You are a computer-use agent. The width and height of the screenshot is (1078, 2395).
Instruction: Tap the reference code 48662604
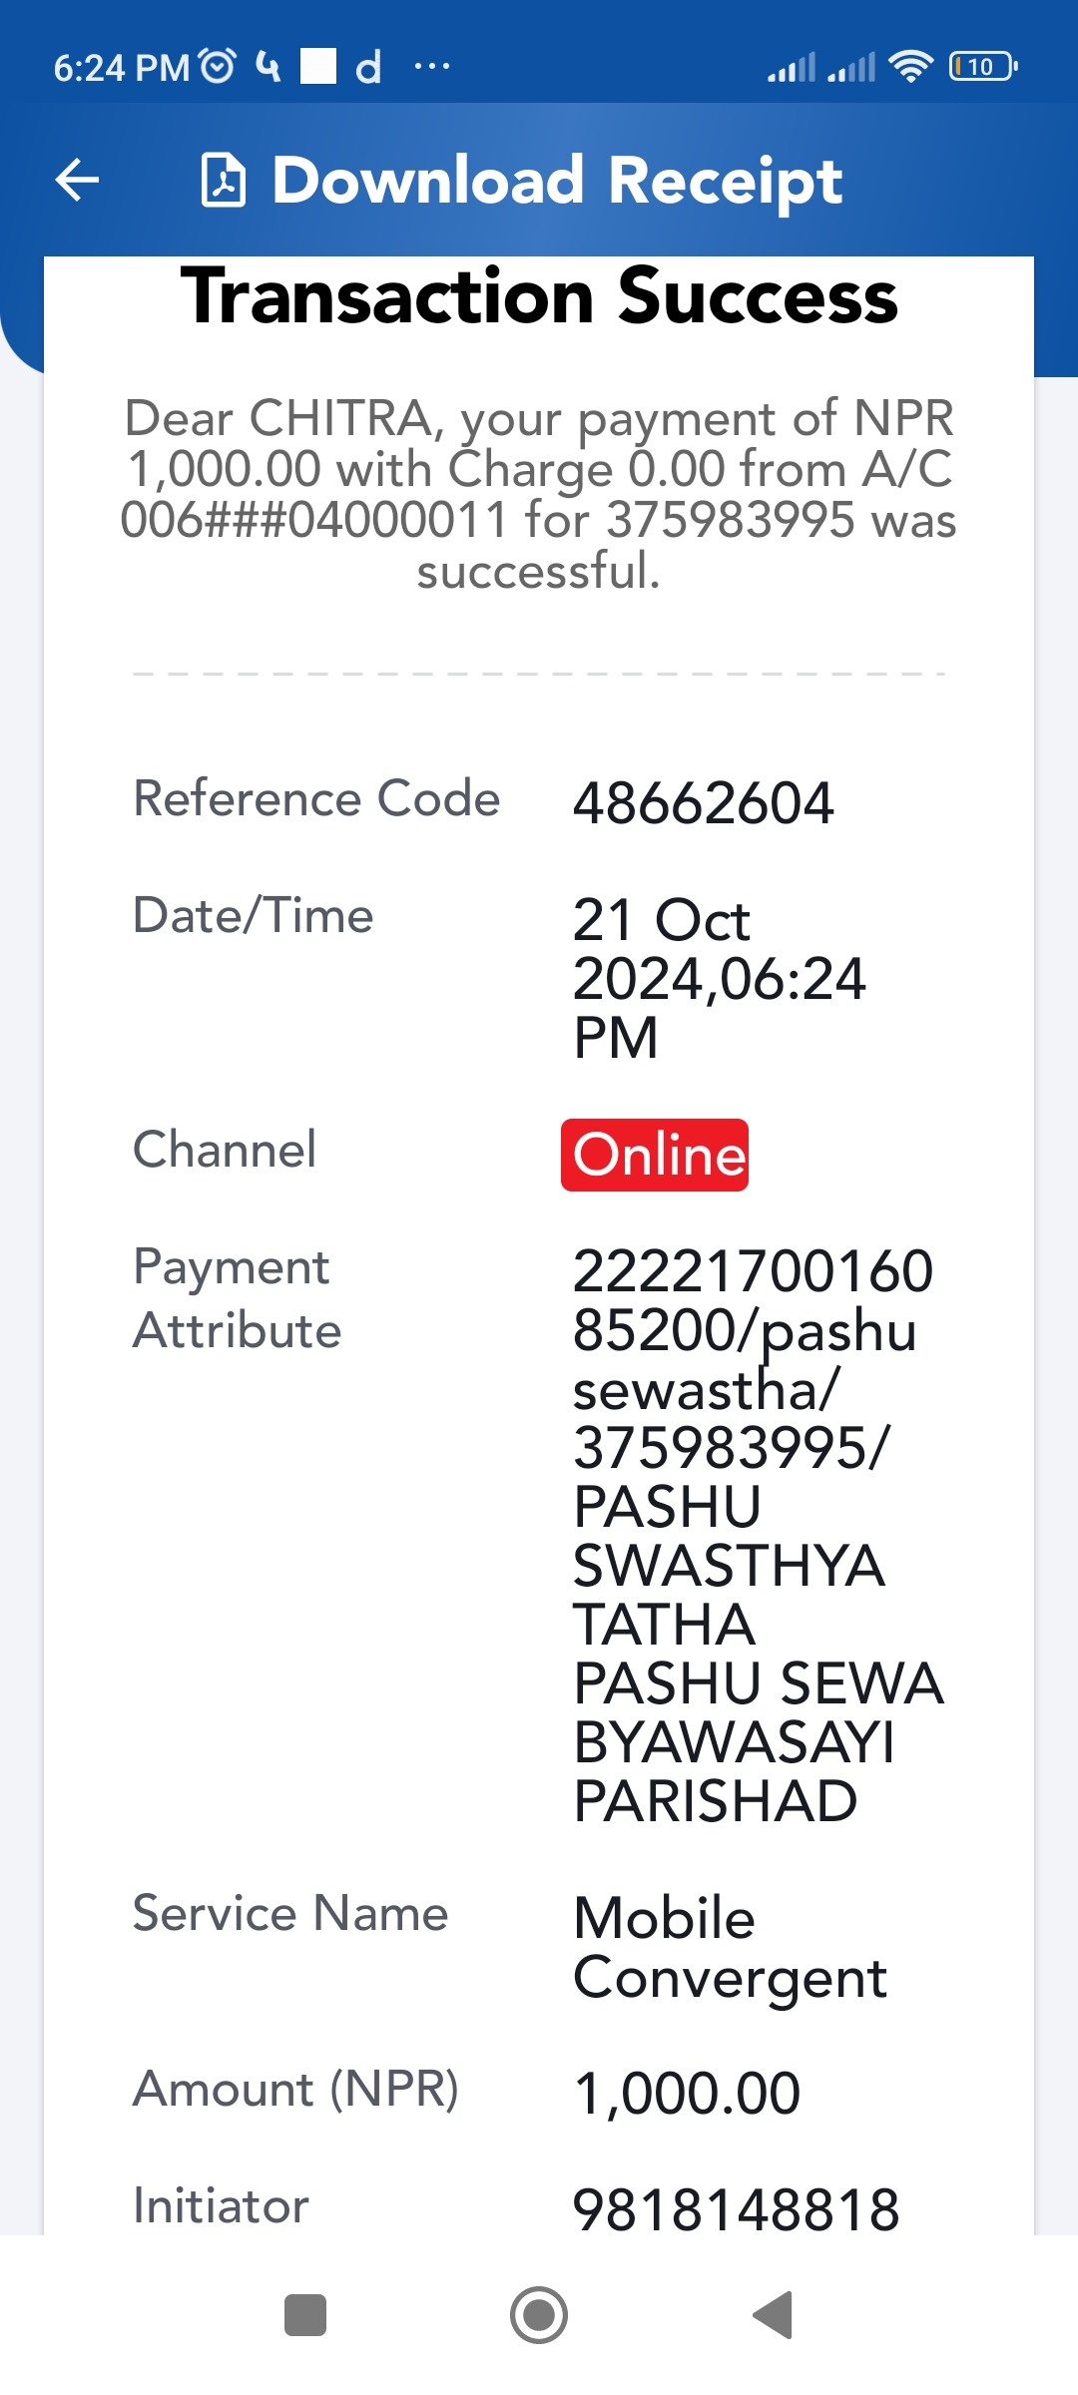point(703,802)
